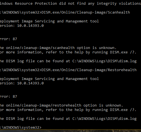
Task: Click the final dism.log path line near the bottom
Action: click(x=68, y=119)
